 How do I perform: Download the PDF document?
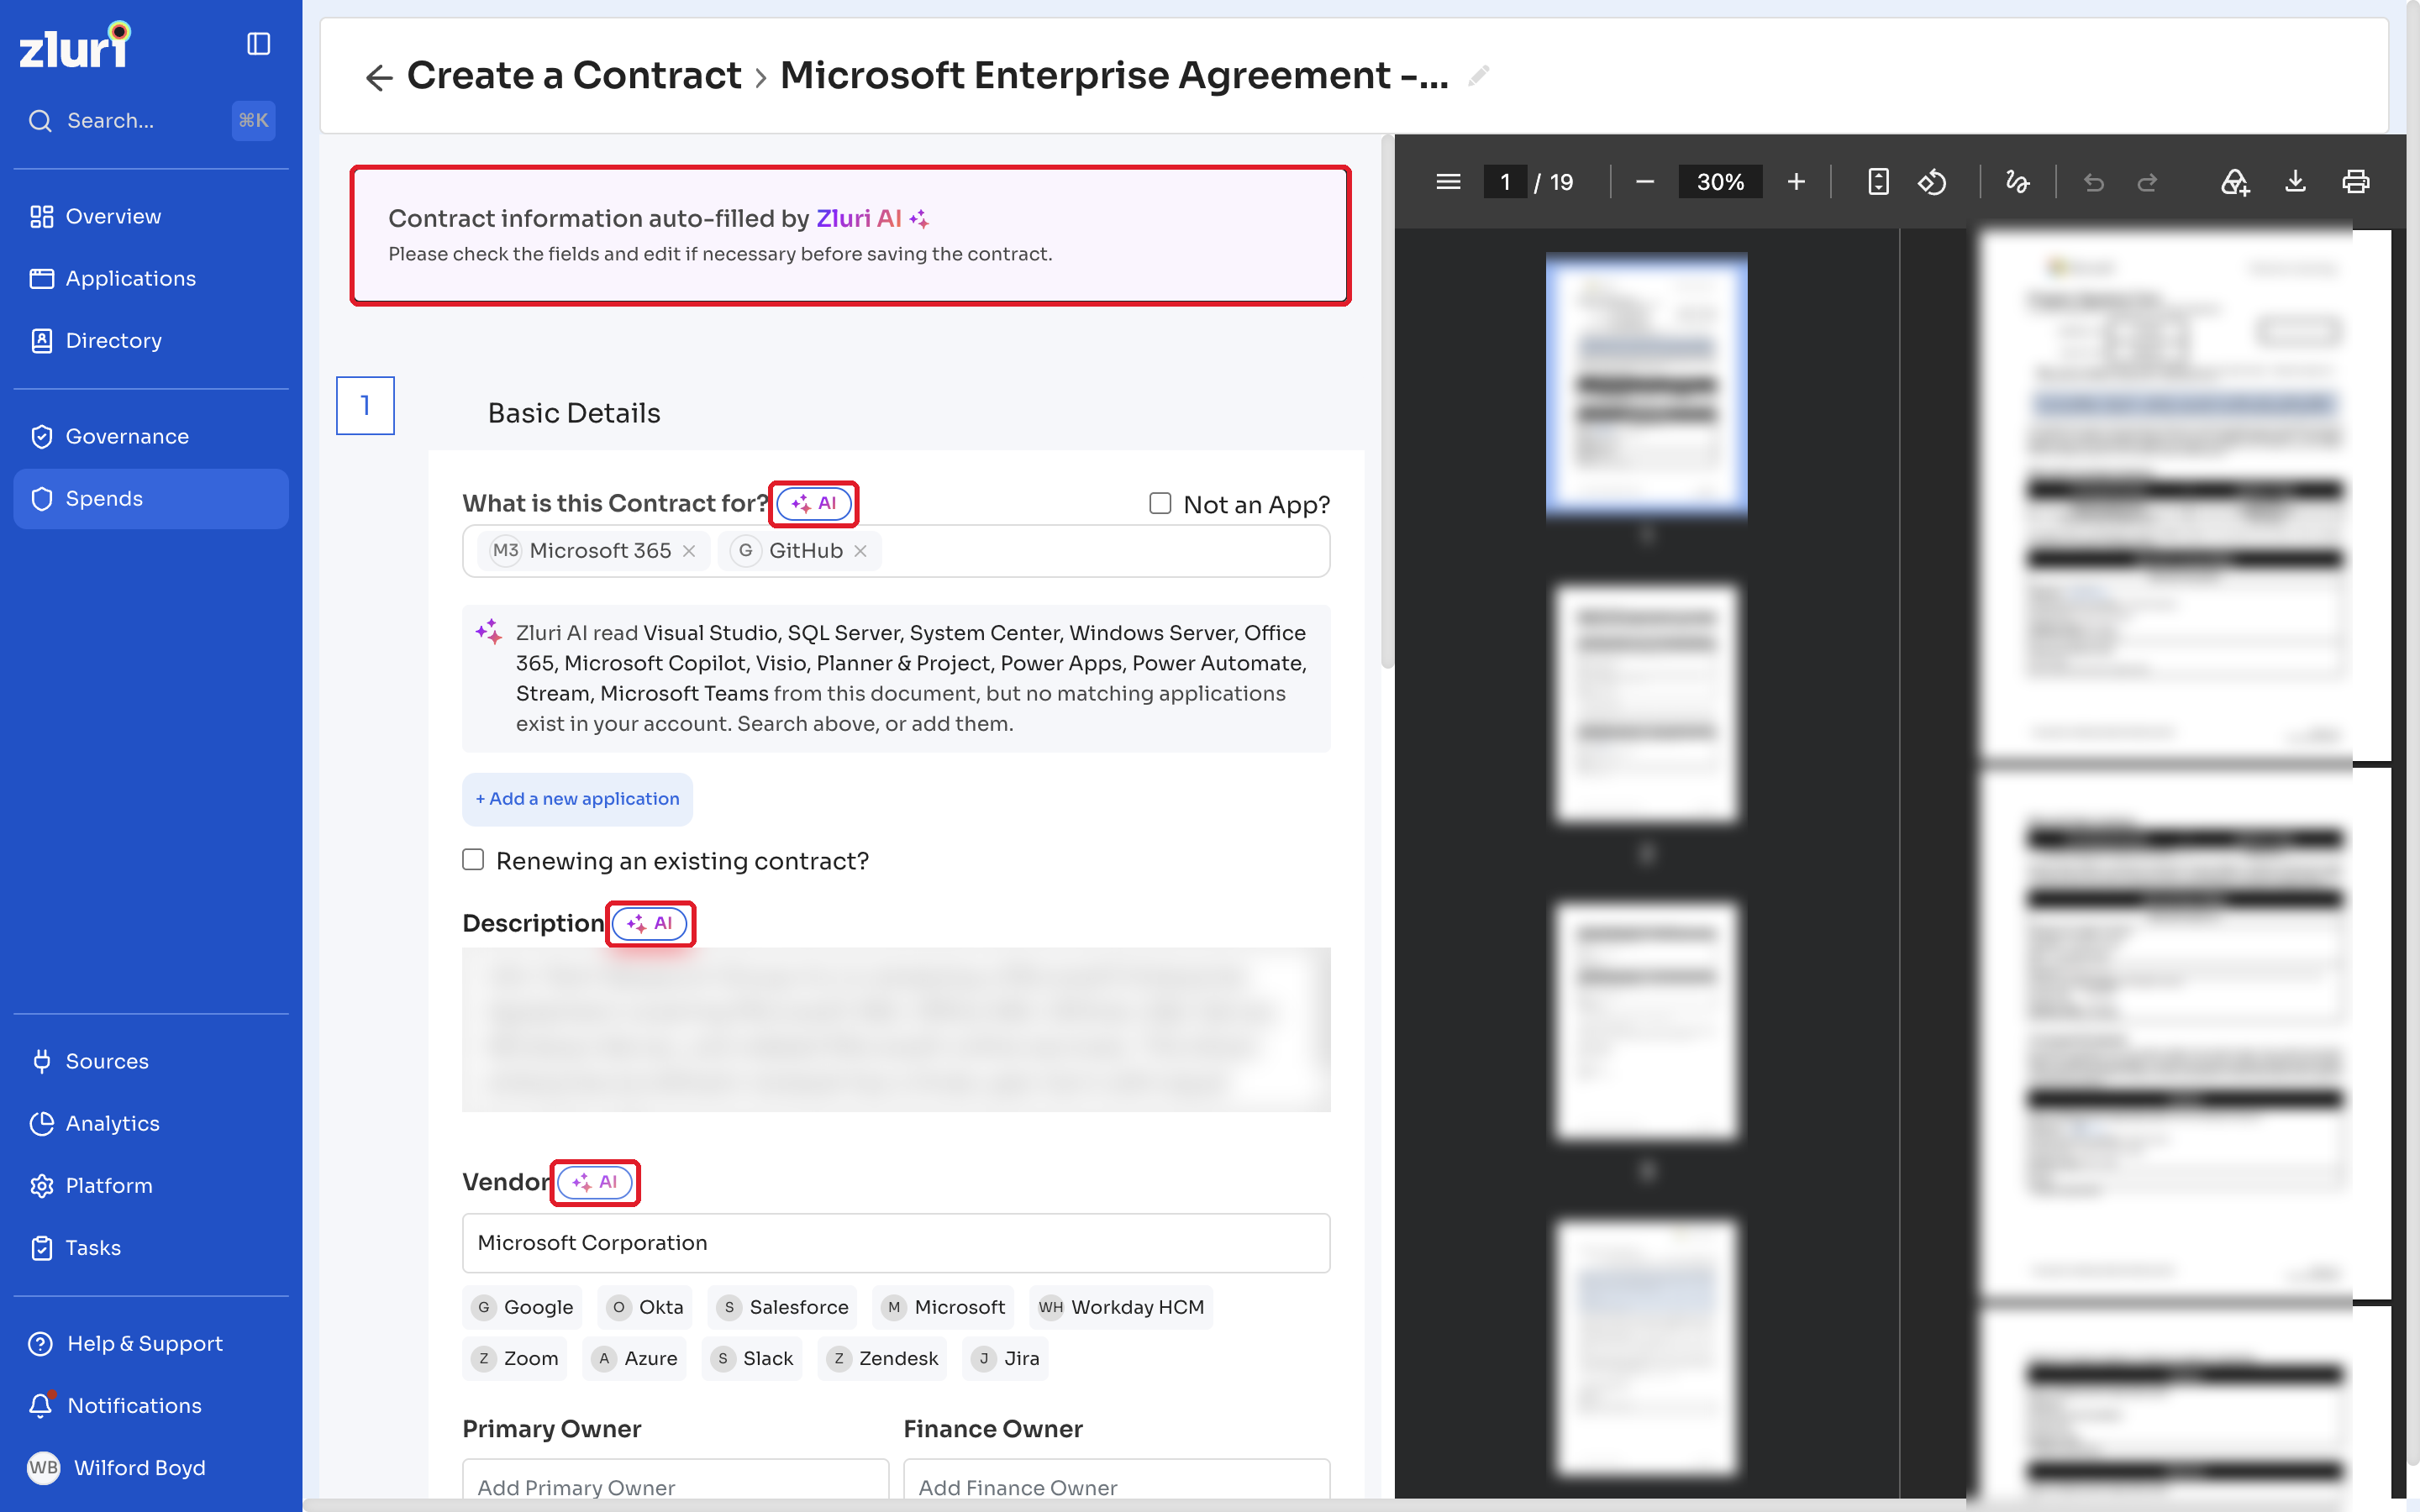tap(2295, 182)
